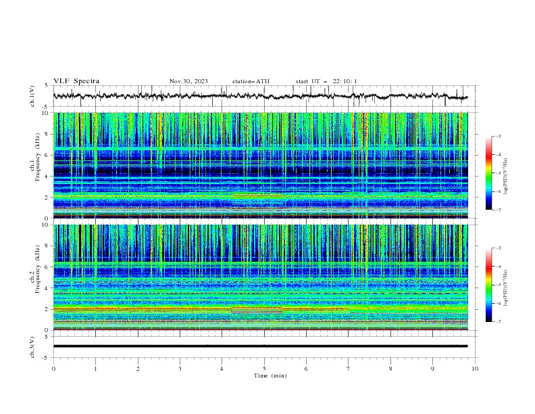Image resolution: width=535 pixels, height=414 pixels.
Task: Click the time axis tick label "4"
Action: point(222,369)
